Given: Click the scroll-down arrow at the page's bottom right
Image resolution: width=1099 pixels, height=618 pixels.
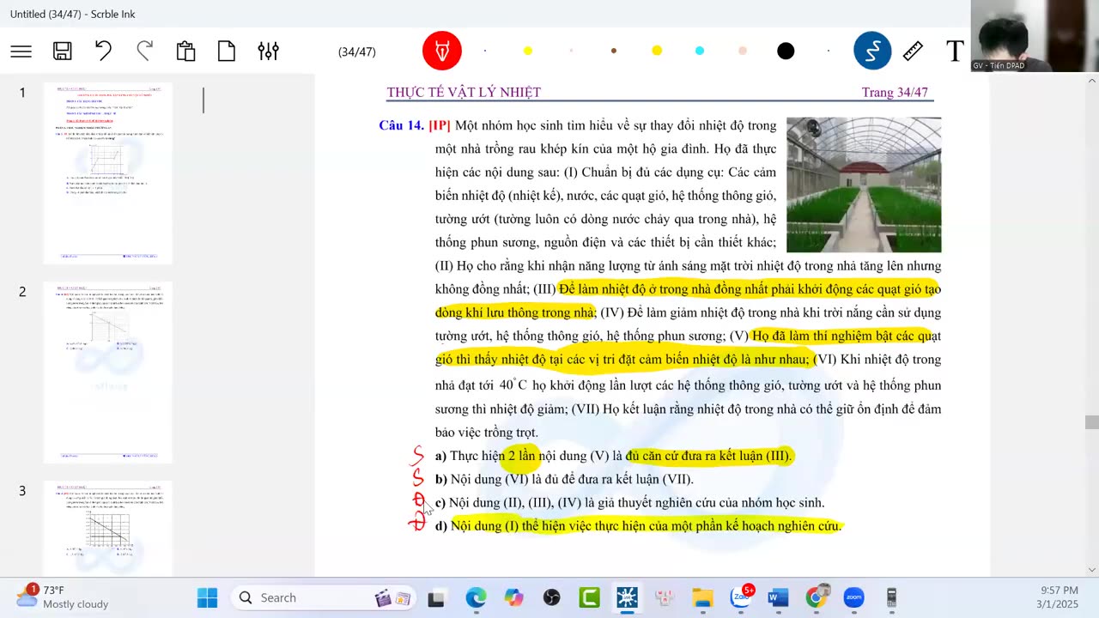Looking at the screenshot, I should pos(1091,570).
